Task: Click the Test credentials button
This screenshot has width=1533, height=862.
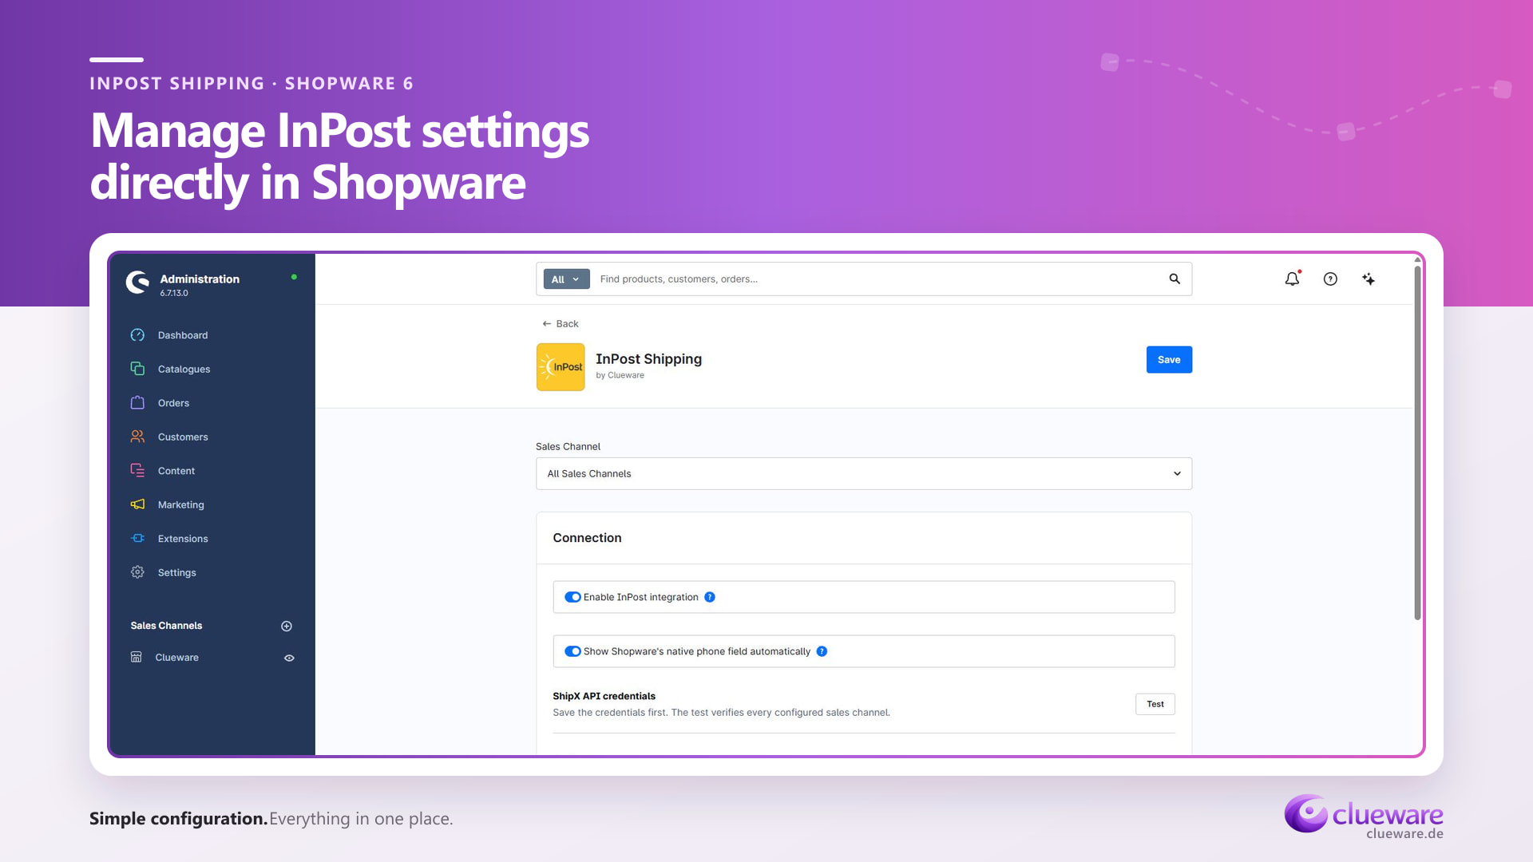Action: point(1155,704)
